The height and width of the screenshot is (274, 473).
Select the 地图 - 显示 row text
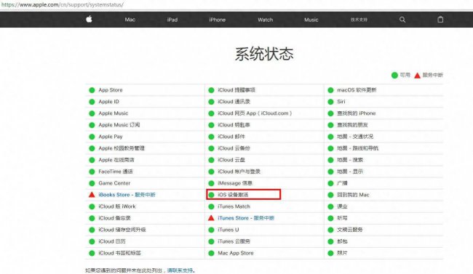point(350,172)
